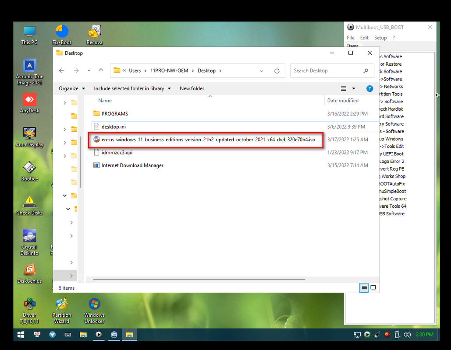Click the New folder button
451x350 pixels.
(x=192, y=88)
